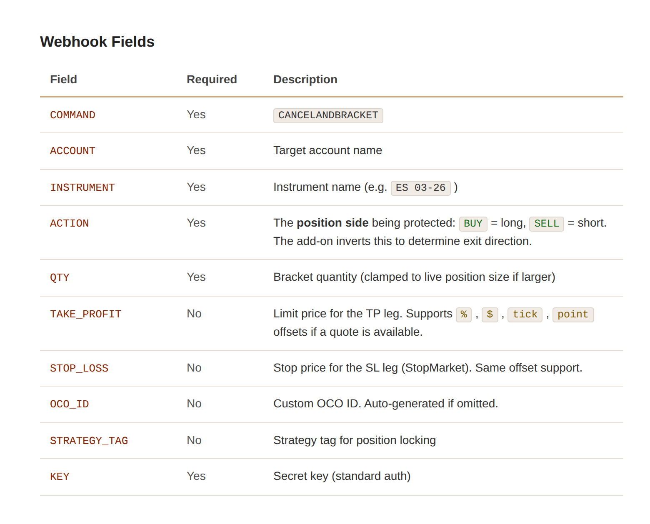Viewport: 650px width, 524px height.
Task: Open the ACTION field reference
Action: click(69, 224)
